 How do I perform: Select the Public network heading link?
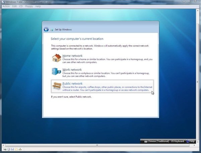click(x=72, y=84)
